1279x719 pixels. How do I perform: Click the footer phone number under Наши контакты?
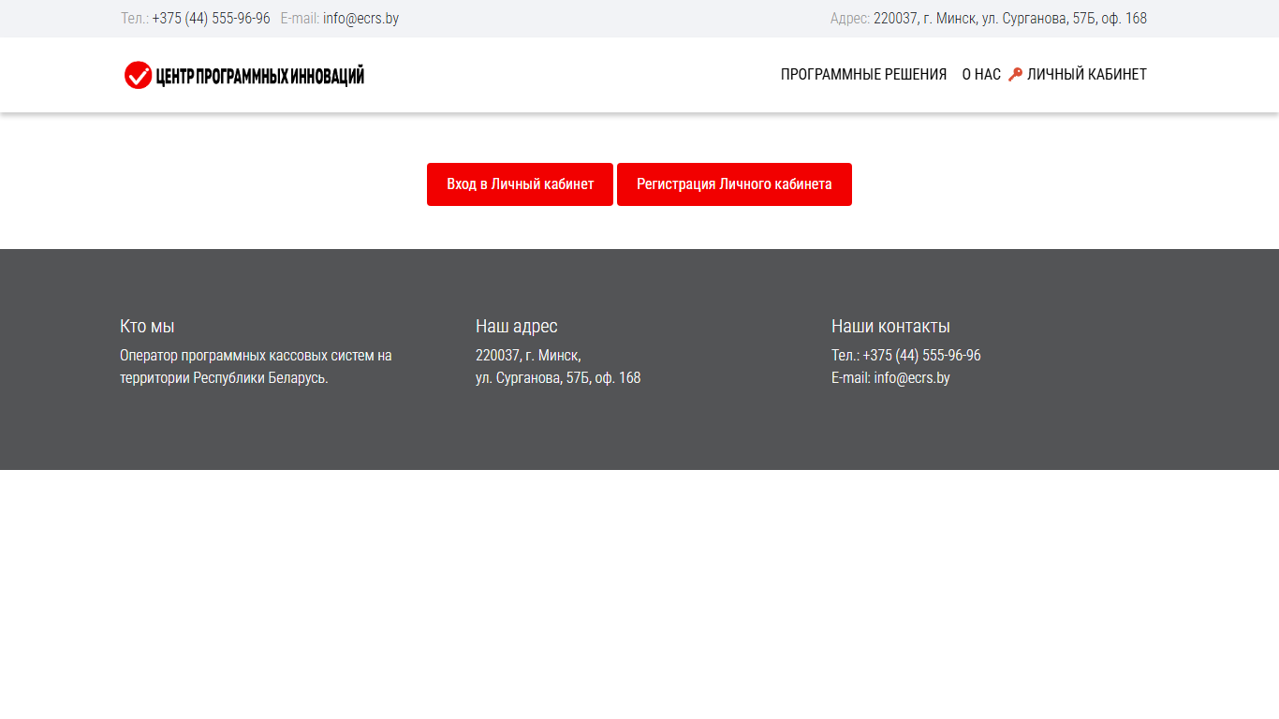pyautogui.click(x=921, y=356)
